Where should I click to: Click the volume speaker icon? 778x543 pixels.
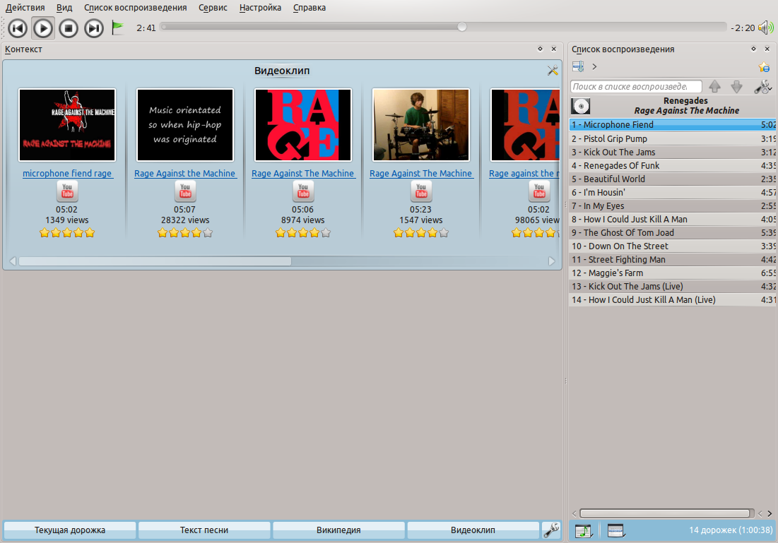(x=766, y=28)
